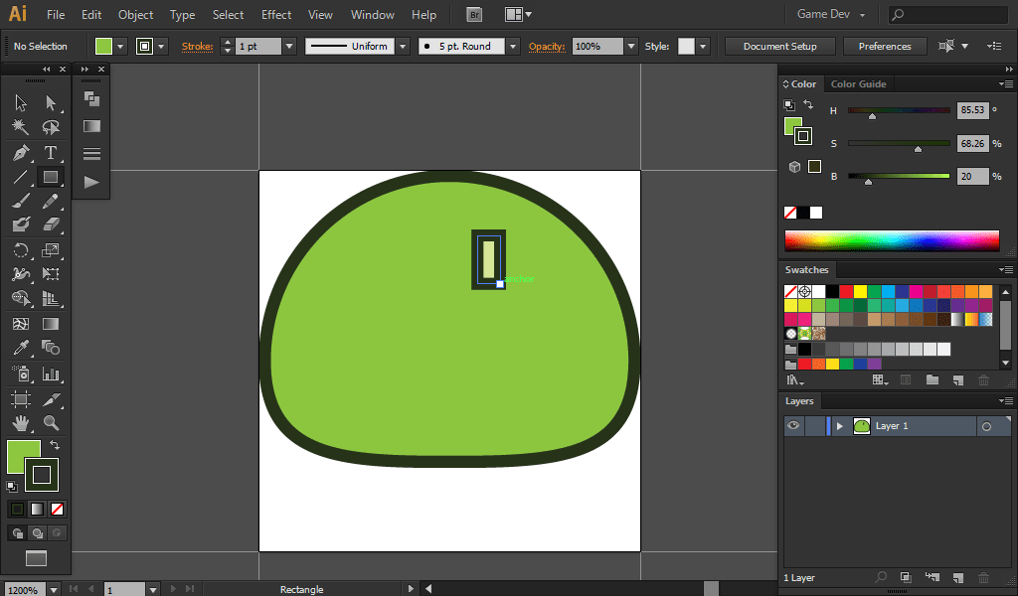Toggle lock column for Layer 1

click(x=814, y=426)
